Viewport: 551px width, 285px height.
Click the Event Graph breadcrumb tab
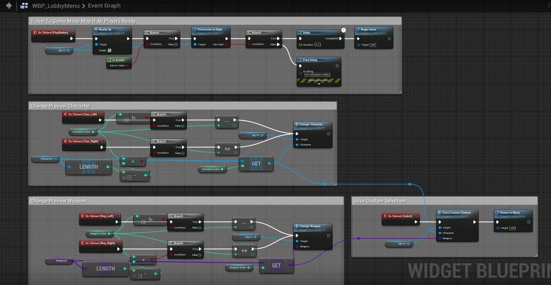[104, 6]
